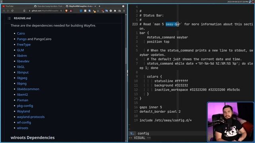Click the wlroots Dependencies heading
The image size is (255, 143).
pyautogui.click(x=33, y=137)
